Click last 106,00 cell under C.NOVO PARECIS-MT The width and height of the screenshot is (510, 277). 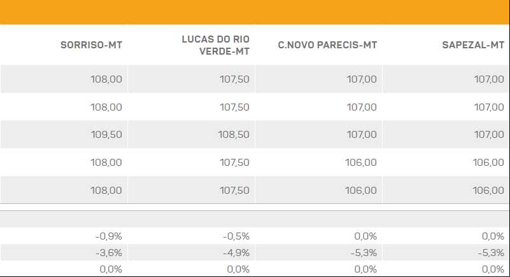[x=361, y=191]
